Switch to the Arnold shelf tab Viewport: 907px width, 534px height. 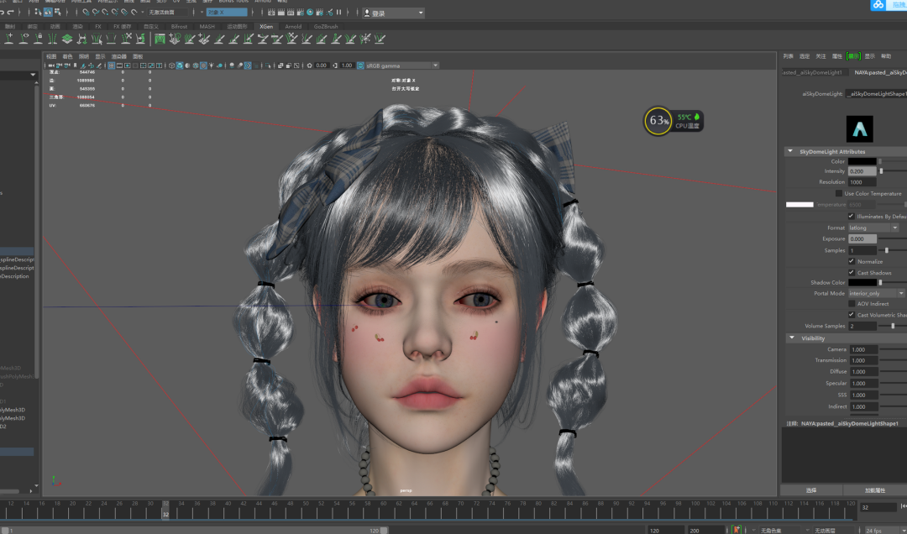coord(293,27)
